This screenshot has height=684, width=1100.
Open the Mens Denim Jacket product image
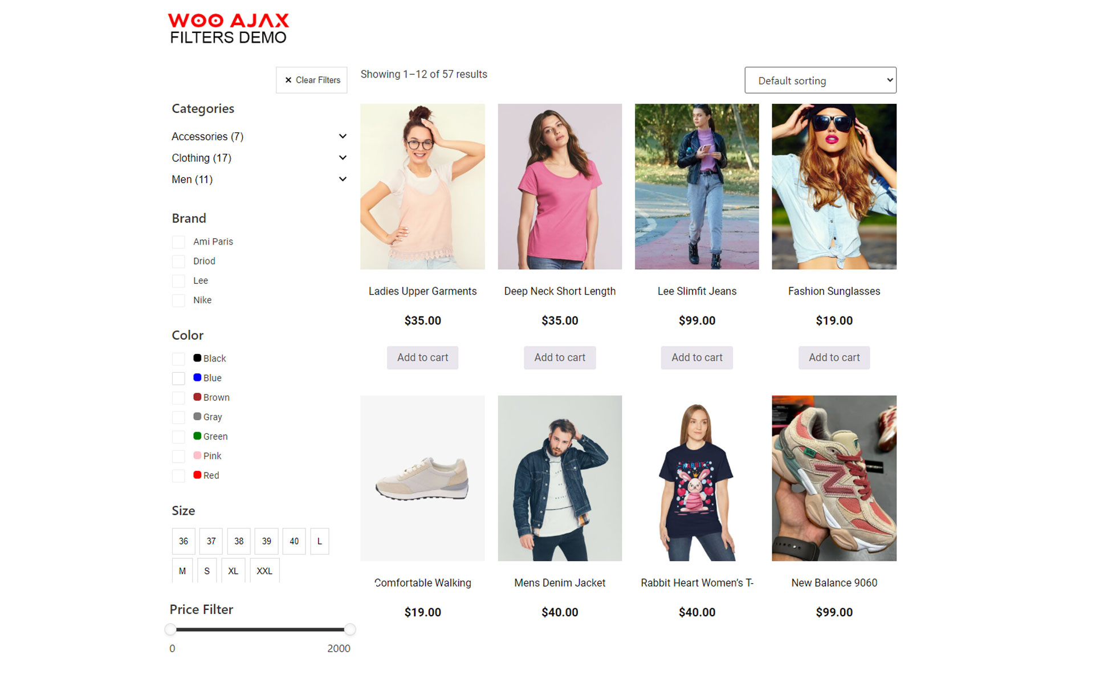[560, 479]
